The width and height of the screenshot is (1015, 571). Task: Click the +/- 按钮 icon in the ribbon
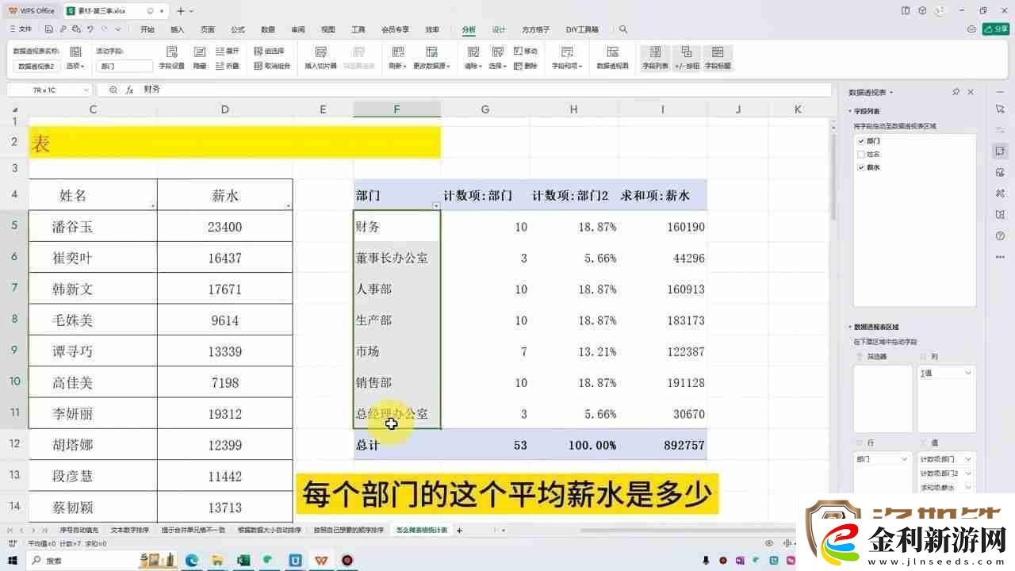coord(687,57)
